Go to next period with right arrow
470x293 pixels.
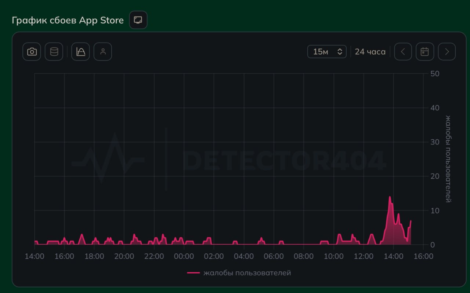(x=447, y=52)
